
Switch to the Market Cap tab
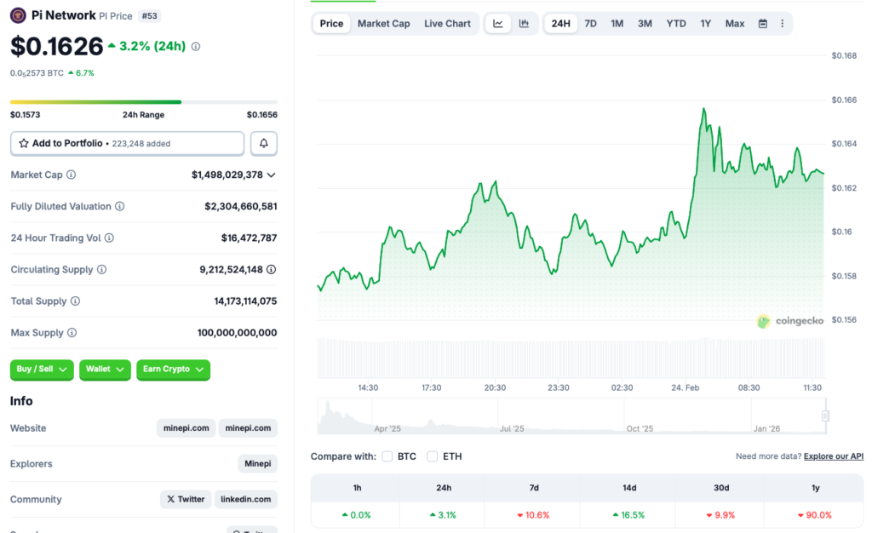[384, 23]
